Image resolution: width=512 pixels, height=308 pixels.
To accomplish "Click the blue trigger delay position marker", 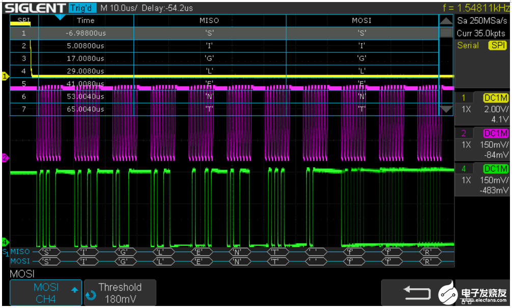I will [60, 17].
